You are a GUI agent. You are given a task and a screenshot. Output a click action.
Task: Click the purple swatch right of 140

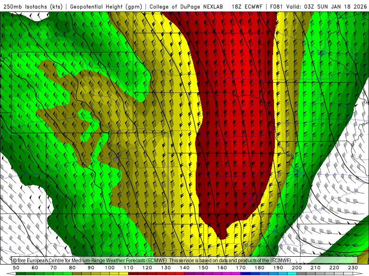(189, 274)
